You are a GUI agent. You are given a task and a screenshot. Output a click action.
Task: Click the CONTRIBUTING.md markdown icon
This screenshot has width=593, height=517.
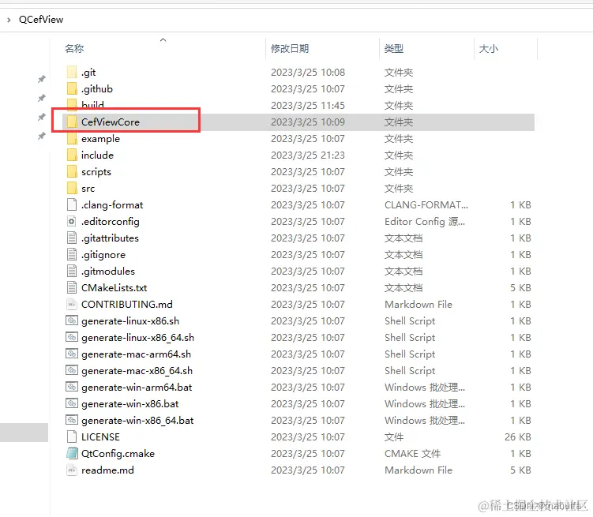click(72, 304)
